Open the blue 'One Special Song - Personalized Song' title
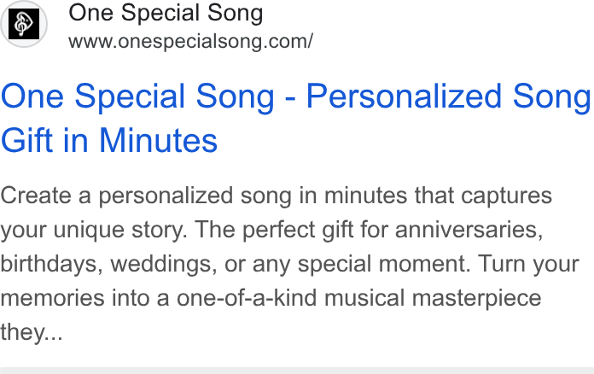 click(296, 96)
